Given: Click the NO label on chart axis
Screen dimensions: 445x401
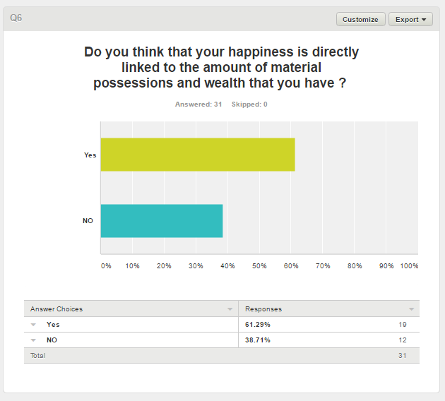Looking at the screenshot, I should pyautogui.click(x=88, y=221).
